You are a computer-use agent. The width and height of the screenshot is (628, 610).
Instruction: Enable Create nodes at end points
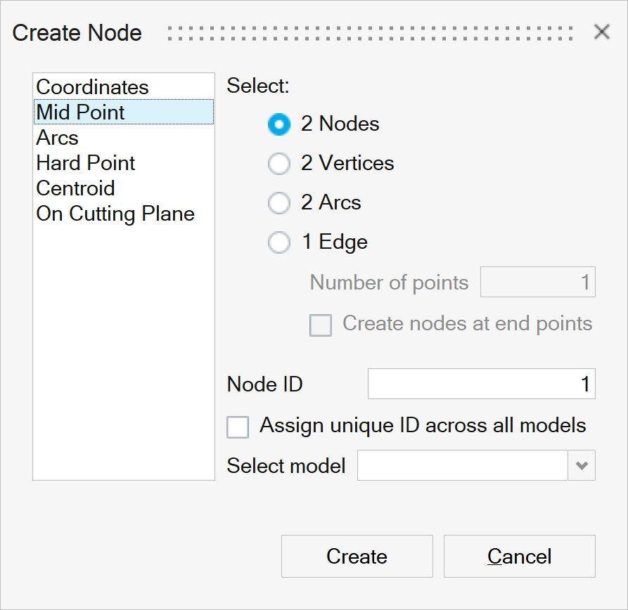[321, 325]
